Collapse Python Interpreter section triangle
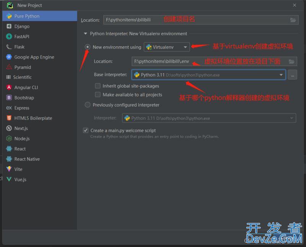 (85, 34)
